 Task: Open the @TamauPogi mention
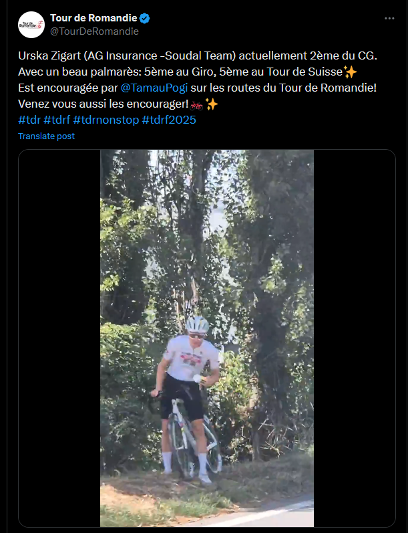[149, 88]
